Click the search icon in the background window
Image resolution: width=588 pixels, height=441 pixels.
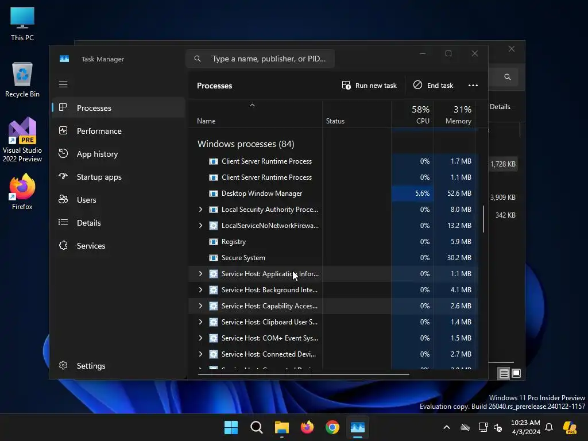click(x=508, y=77)
